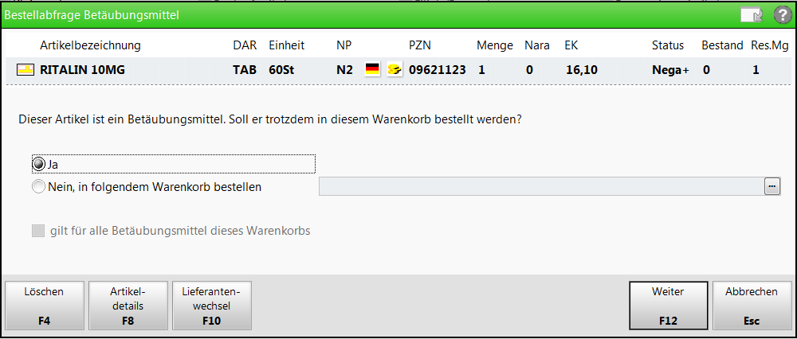Screen dimensions: 797x339
Task: Click the Abbrechen Esc button
Action: pyautogui.click(x=752, y=306)
